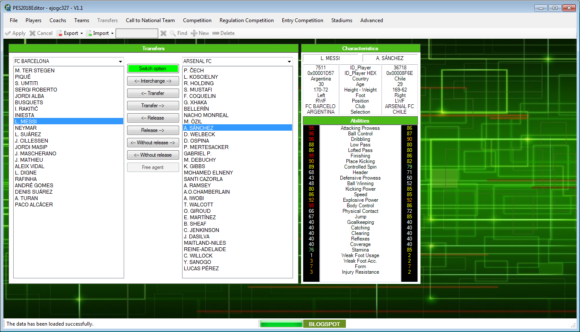
Task: Select L. MESSI in Barcelona list
Action: 68,122
